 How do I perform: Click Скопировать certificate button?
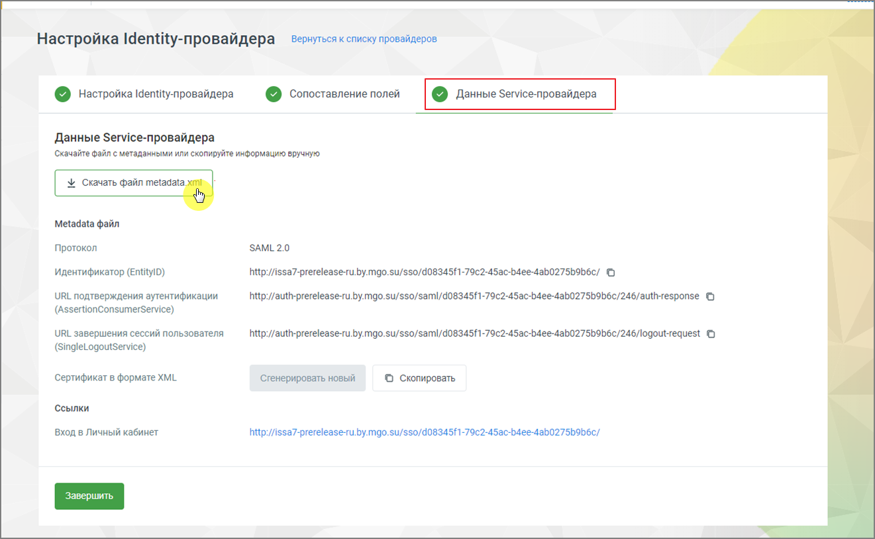coord(419,378)
